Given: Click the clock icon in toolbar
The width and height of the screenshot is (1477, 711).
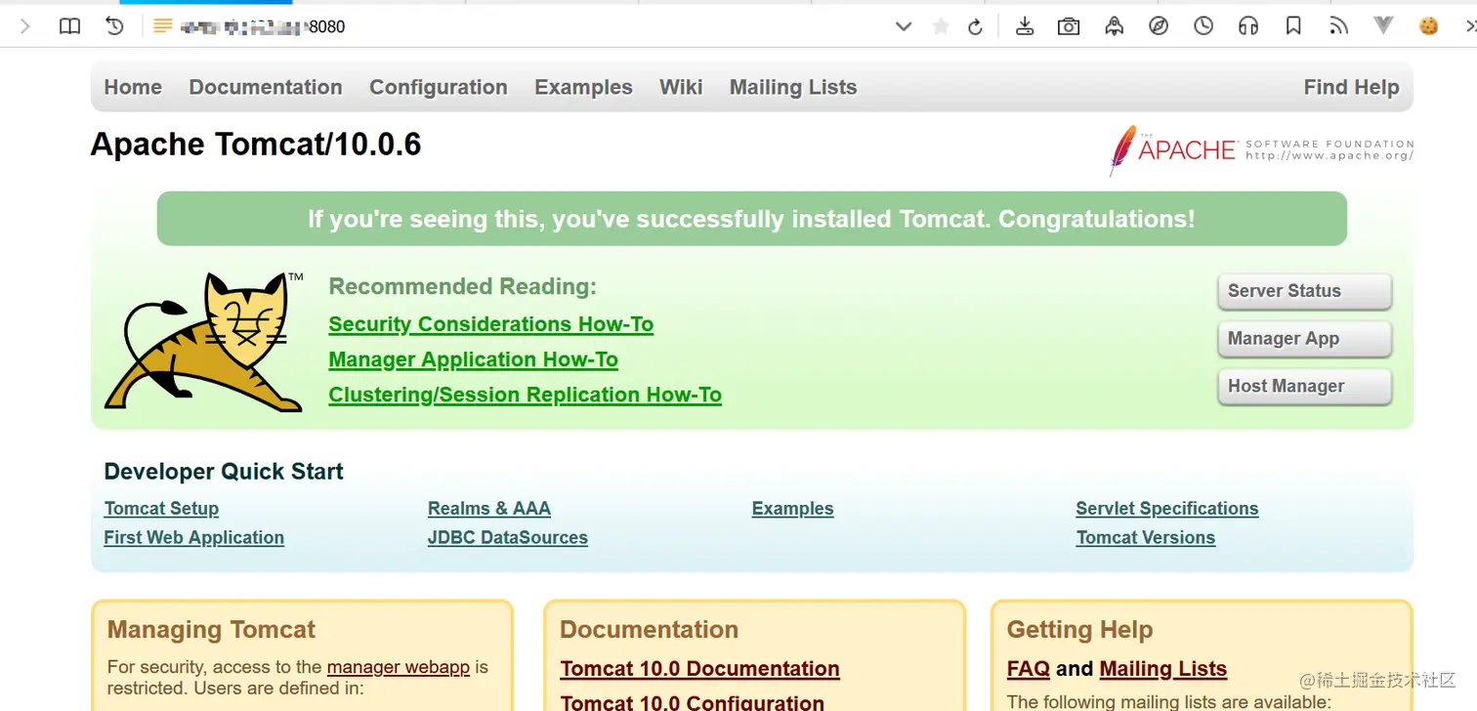Looking at the screenshot, I should point(1203,26).
